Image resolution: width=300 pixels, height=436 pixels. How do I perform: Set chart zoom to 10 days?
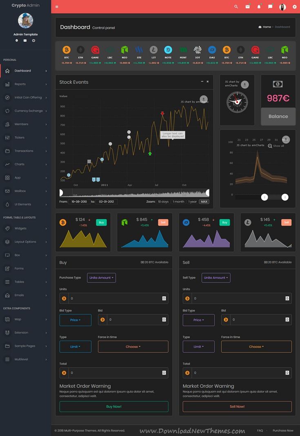pyautogui.click(x=163, y=201)
